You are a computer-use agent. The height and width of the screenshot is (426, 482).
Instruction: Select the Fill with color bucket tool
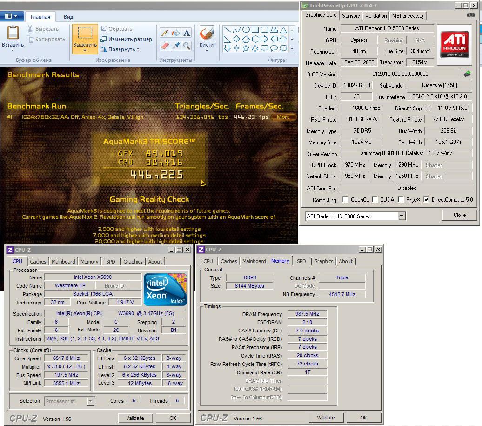175,33
